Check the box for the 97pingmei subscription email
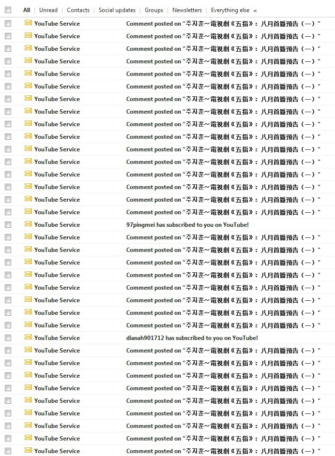The width and height of the screenshot is (335, 456). pyautogui.click(x=8, y=225)
